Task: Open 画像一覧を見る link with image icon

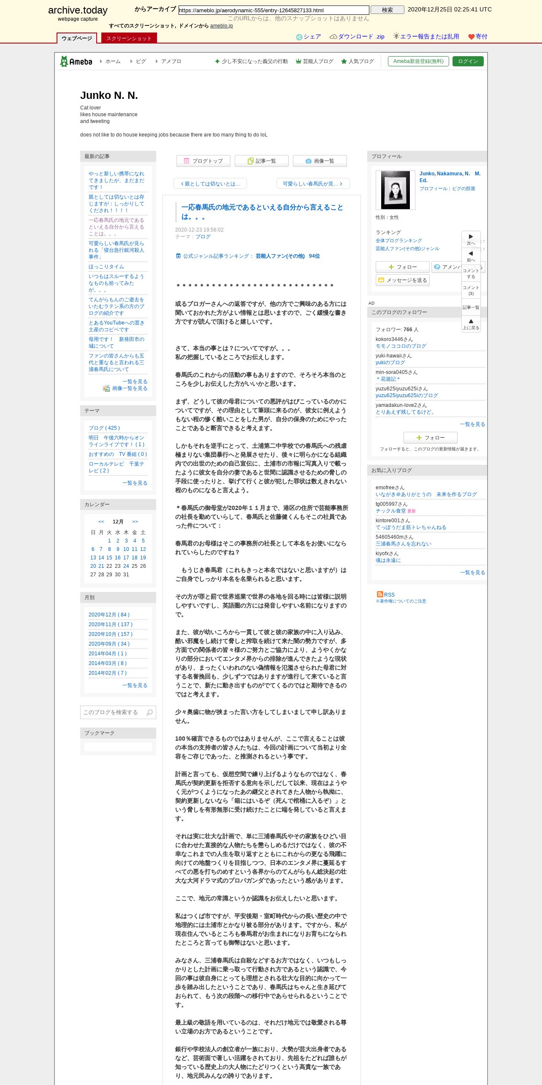Action: point(125,388)
